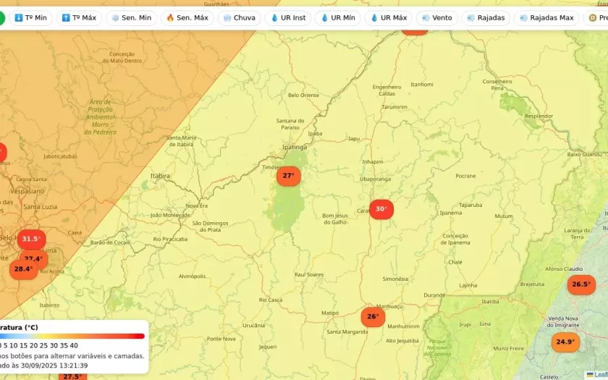Viewport: 608px width, 380px height.
Task: Open the 26° marker near Manhuaçu
Action: (x=373, y=317)
